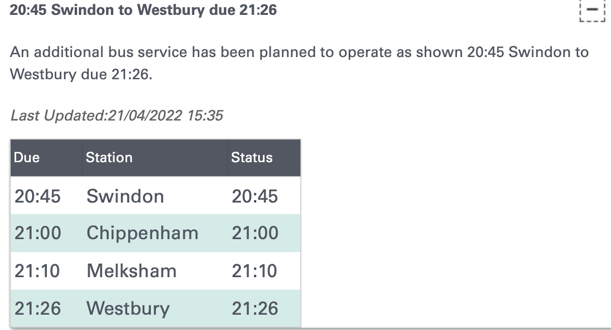Click the date 21/04/2022 in Last Updated
This screenshot has width=611, height=330.
(x=143, y=116)
